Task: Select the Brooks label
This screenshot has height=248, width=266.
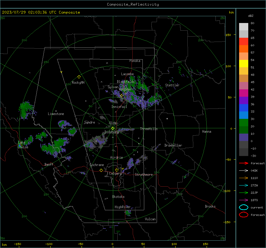Action: (x=210, y=206)
